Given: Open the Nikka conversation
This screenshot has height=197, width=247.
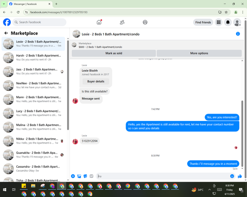Looking at the screenshot, I should [33, 141].
